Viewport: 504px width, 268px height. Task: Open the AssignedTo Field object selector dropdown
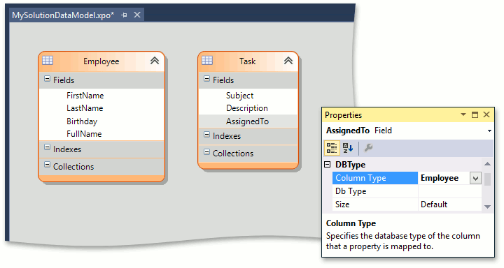click(x=489, y=131)
